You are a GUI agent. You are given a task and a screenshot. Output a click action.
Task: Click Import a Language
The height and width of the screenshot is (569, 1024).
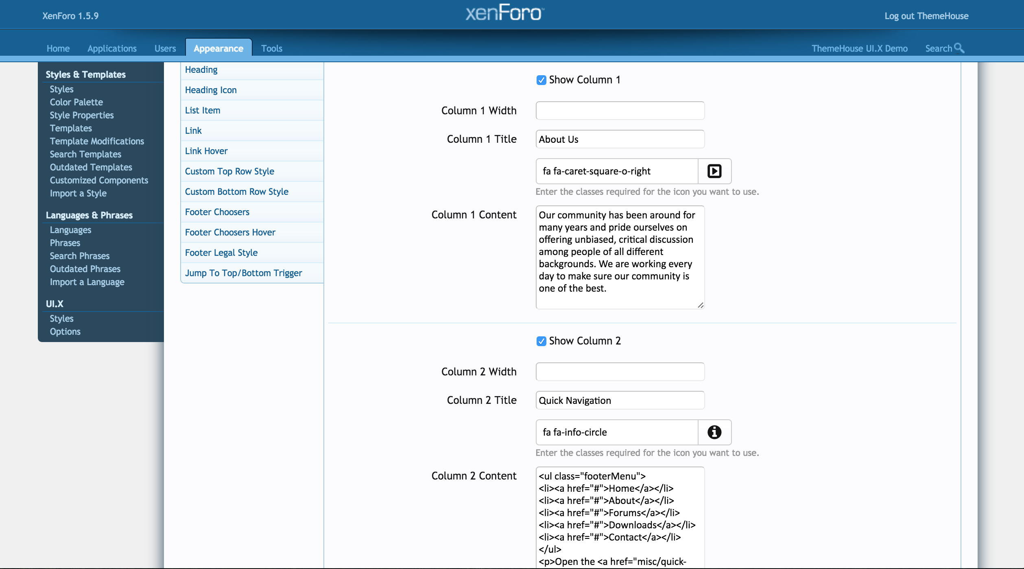point(87,282)
